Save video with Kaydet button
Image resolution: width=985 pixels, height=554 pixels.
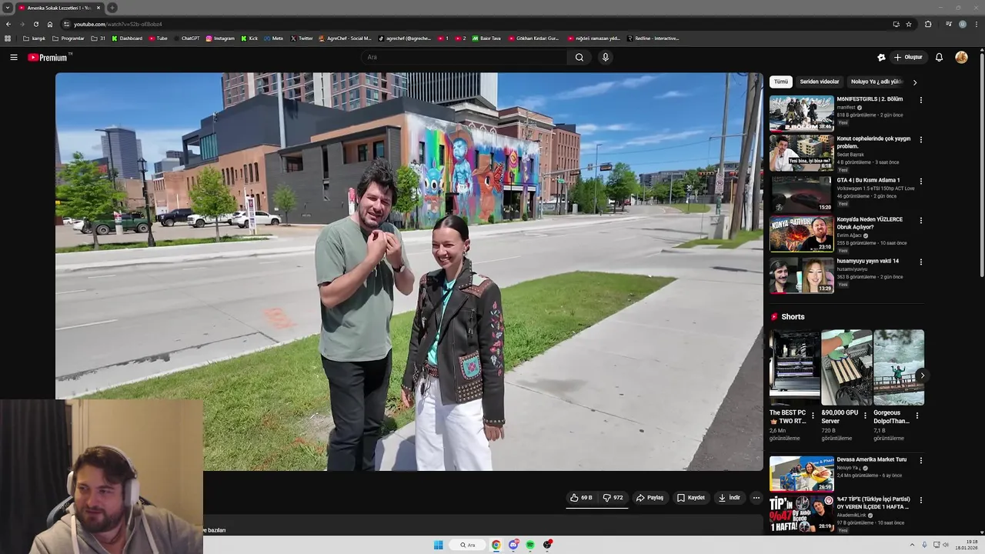coord(690,498)
